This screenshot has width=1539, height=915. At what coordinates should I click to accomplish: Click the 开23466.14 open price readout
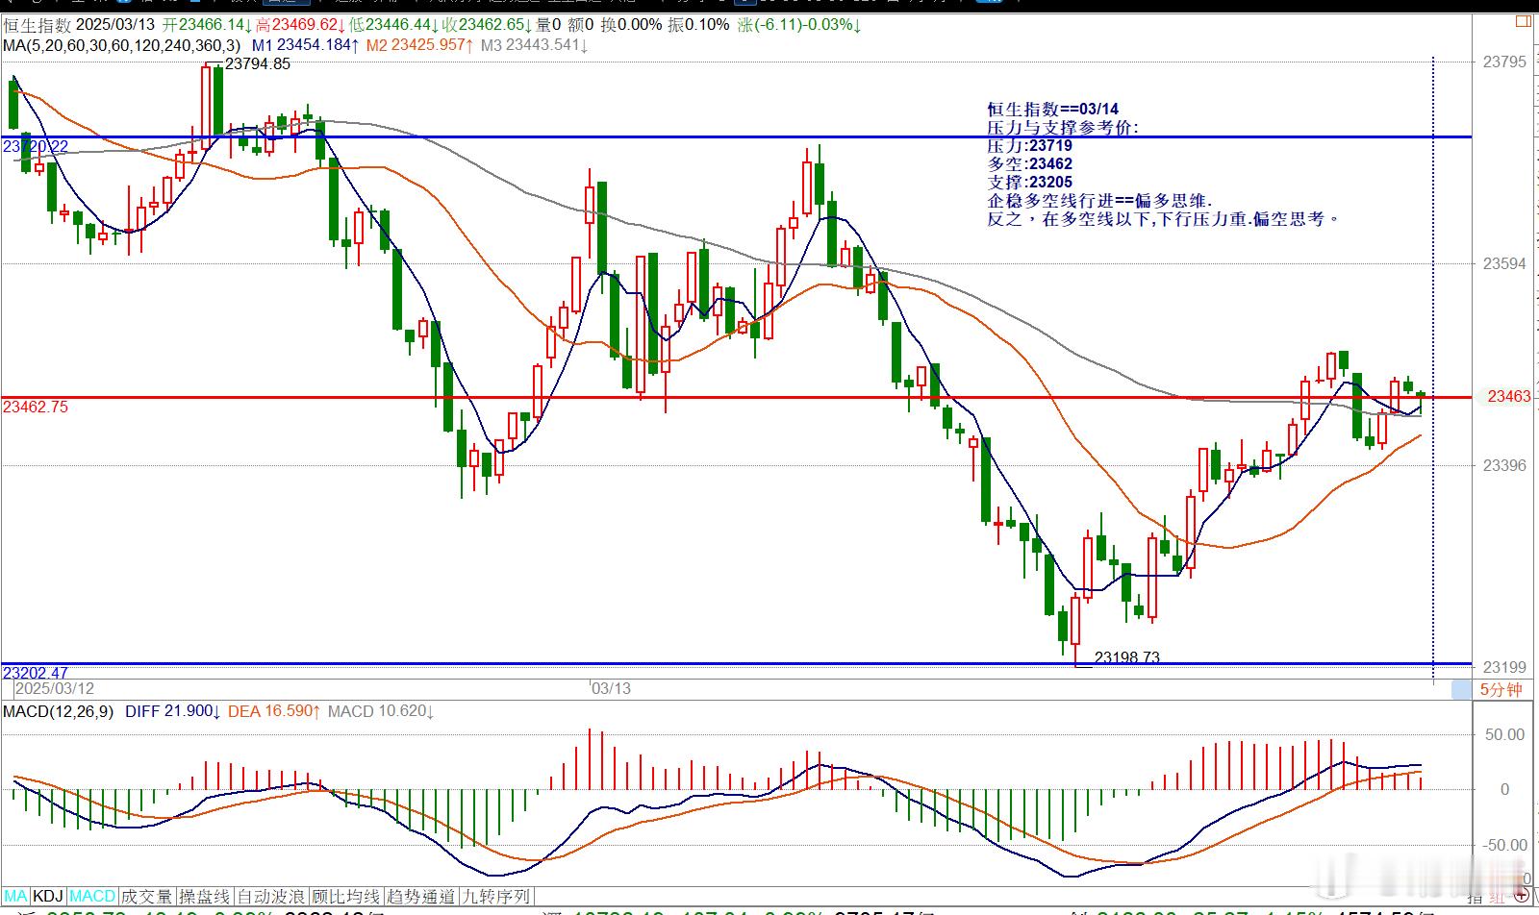point(208,25)
